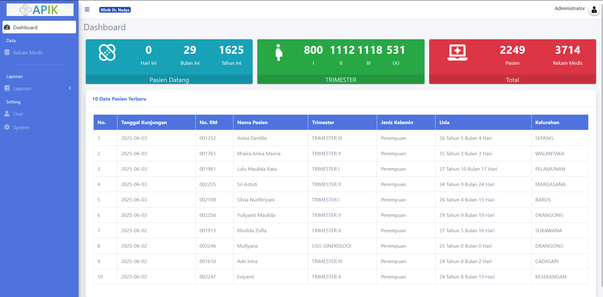This screenshot has height=297, width=603.
Task: Open the Administrator profile avatar icon
Action: point(594,10)
